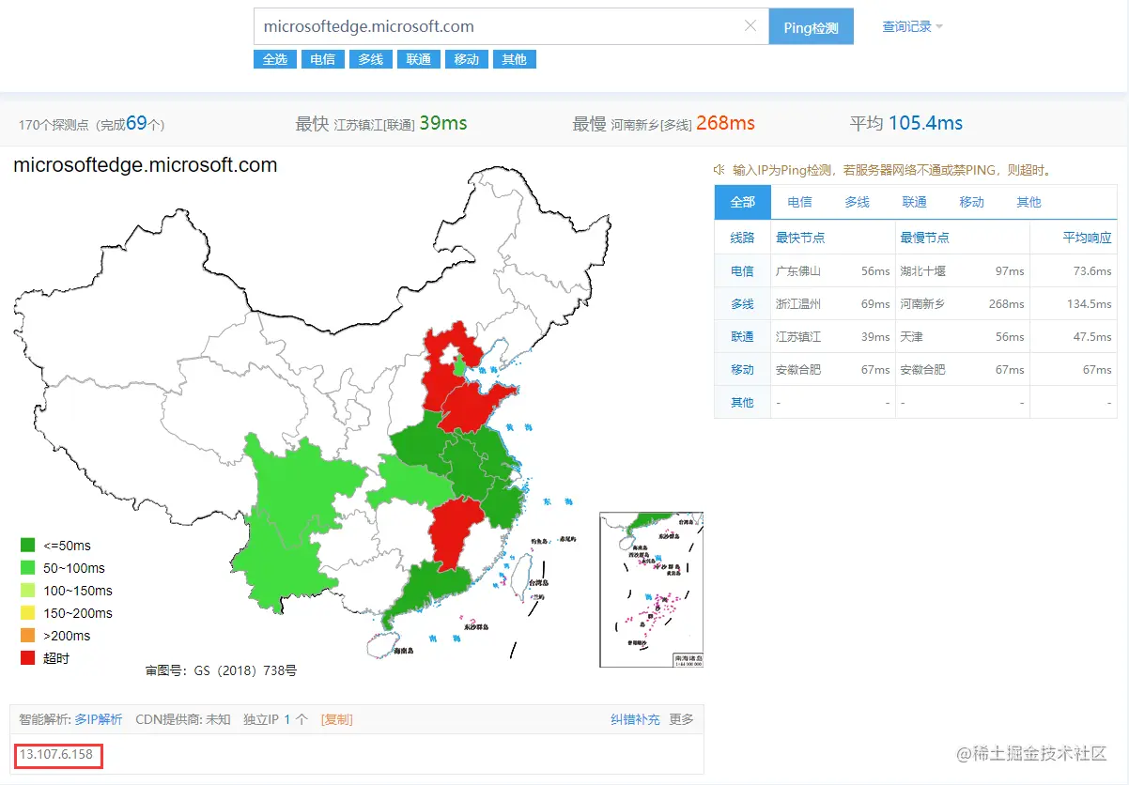Viewport: 1129px width, 785px height.
Task: Select IP address 13.107.6.158
Action: [55, 754]
